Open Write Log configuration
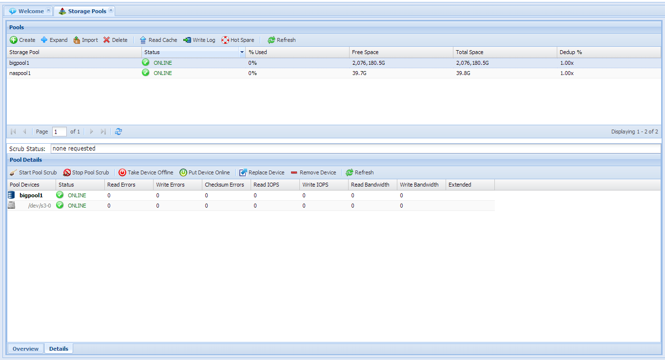Image resolution: width=665 pixels, height=360 pixels. click(x=199, y=40)
